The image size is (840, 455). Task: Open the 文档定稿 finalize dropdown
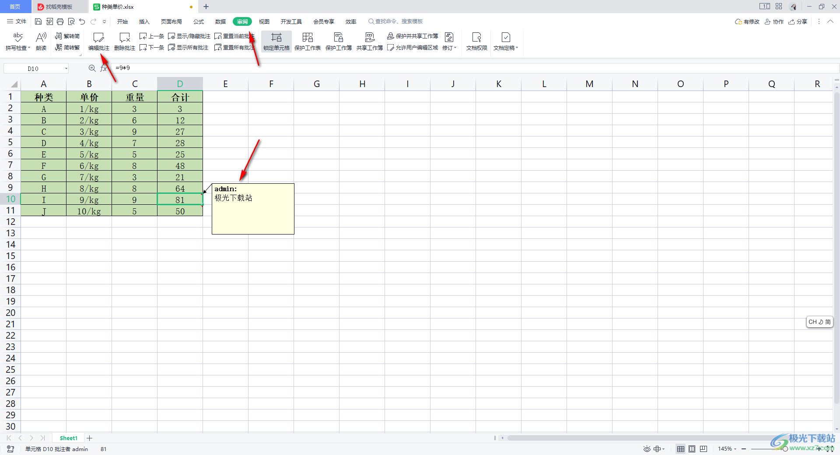506,42
